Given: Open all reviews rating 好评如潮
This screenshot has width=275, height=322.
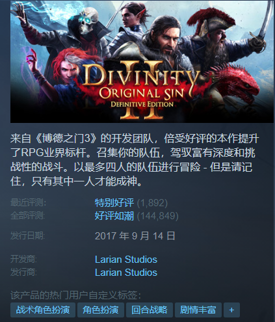Looking at the screenshot, I should coord(114,216).
